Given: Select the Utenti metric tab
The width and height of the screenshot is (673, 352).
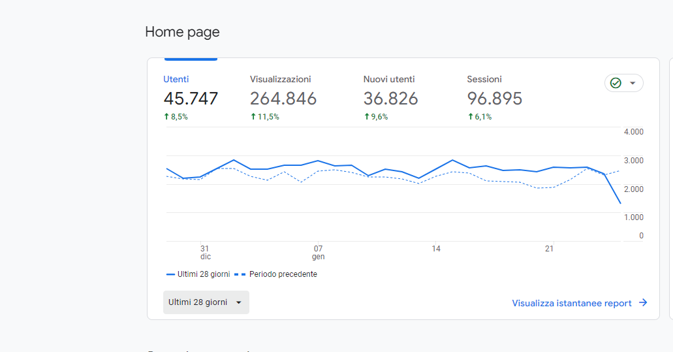Looking at the screenshot, I should tap(176, 79).
